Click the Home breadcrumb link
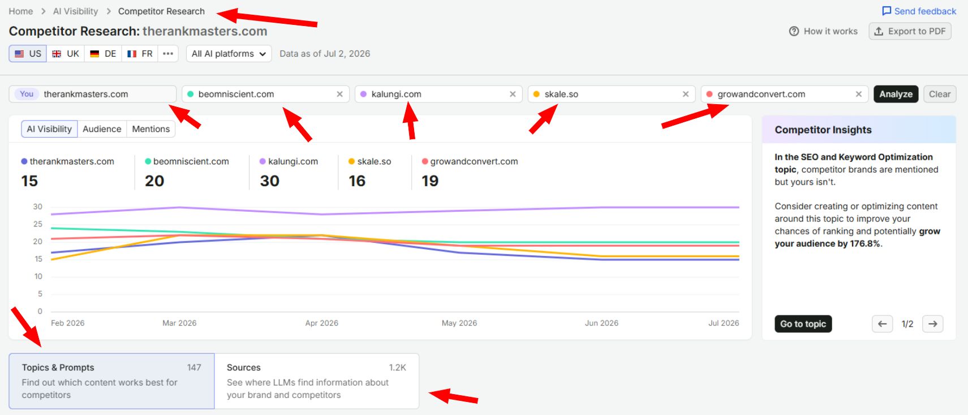Image resolution: width=968 pixels, height=415 pixels. [21, 11]
